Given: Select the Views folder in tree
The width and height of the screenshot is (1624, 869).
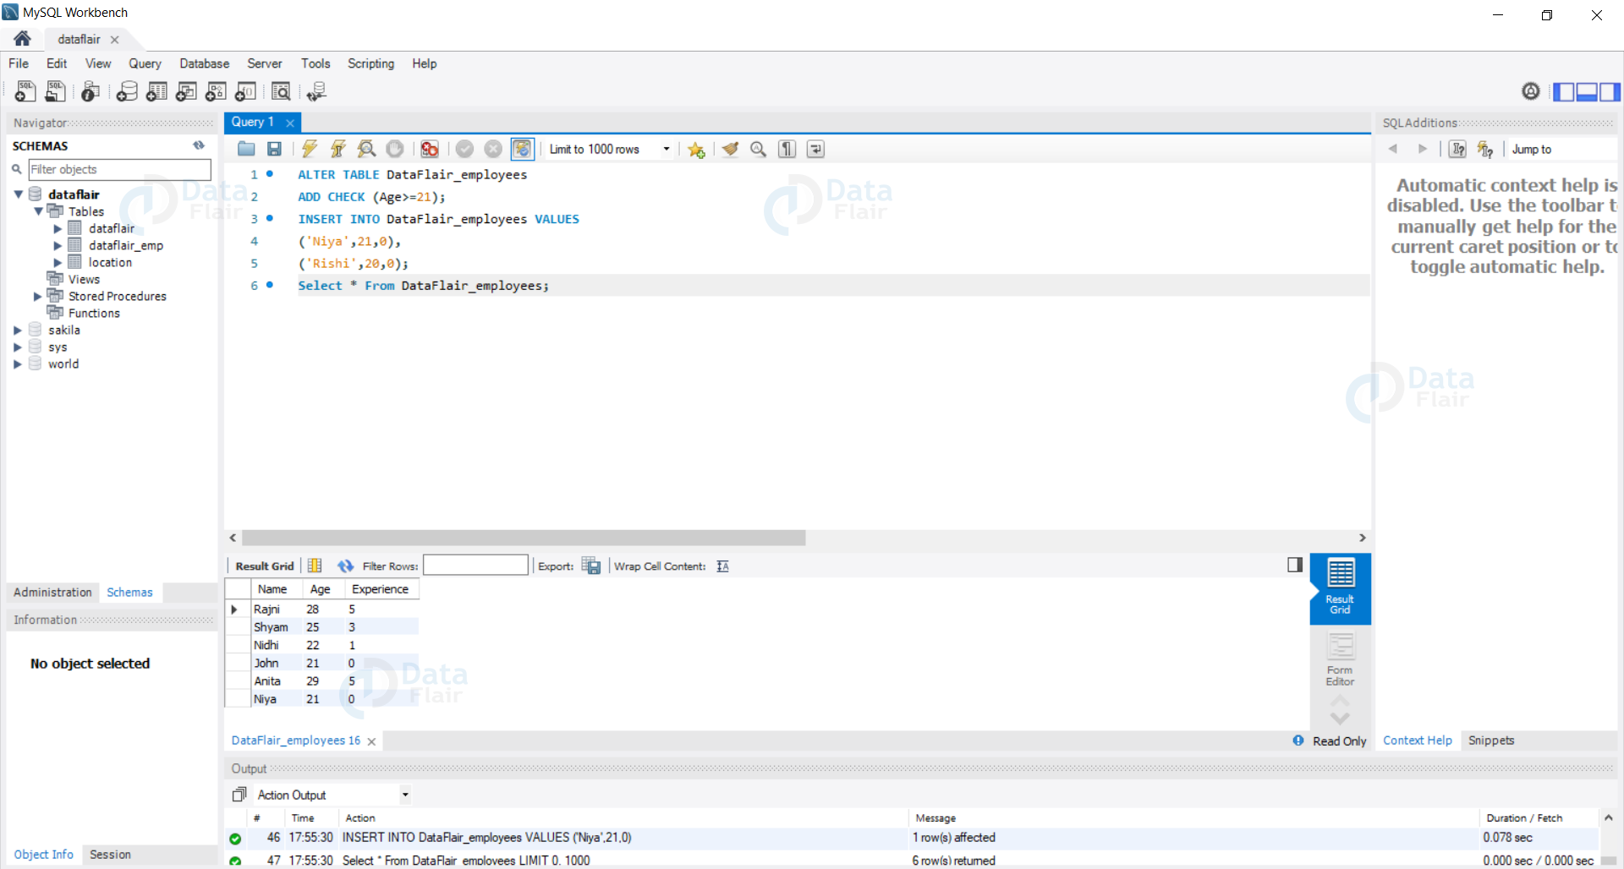Looking at the screenshot, I should (84, 279).
